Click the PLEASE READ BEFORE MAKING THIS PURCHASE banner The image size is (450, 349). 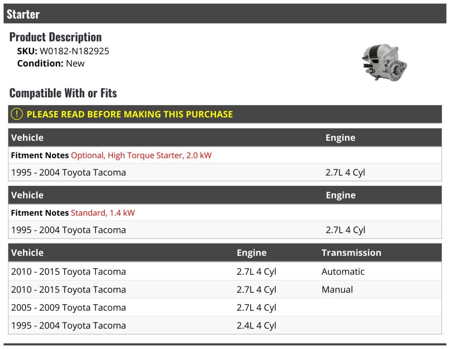click(225, 114)
